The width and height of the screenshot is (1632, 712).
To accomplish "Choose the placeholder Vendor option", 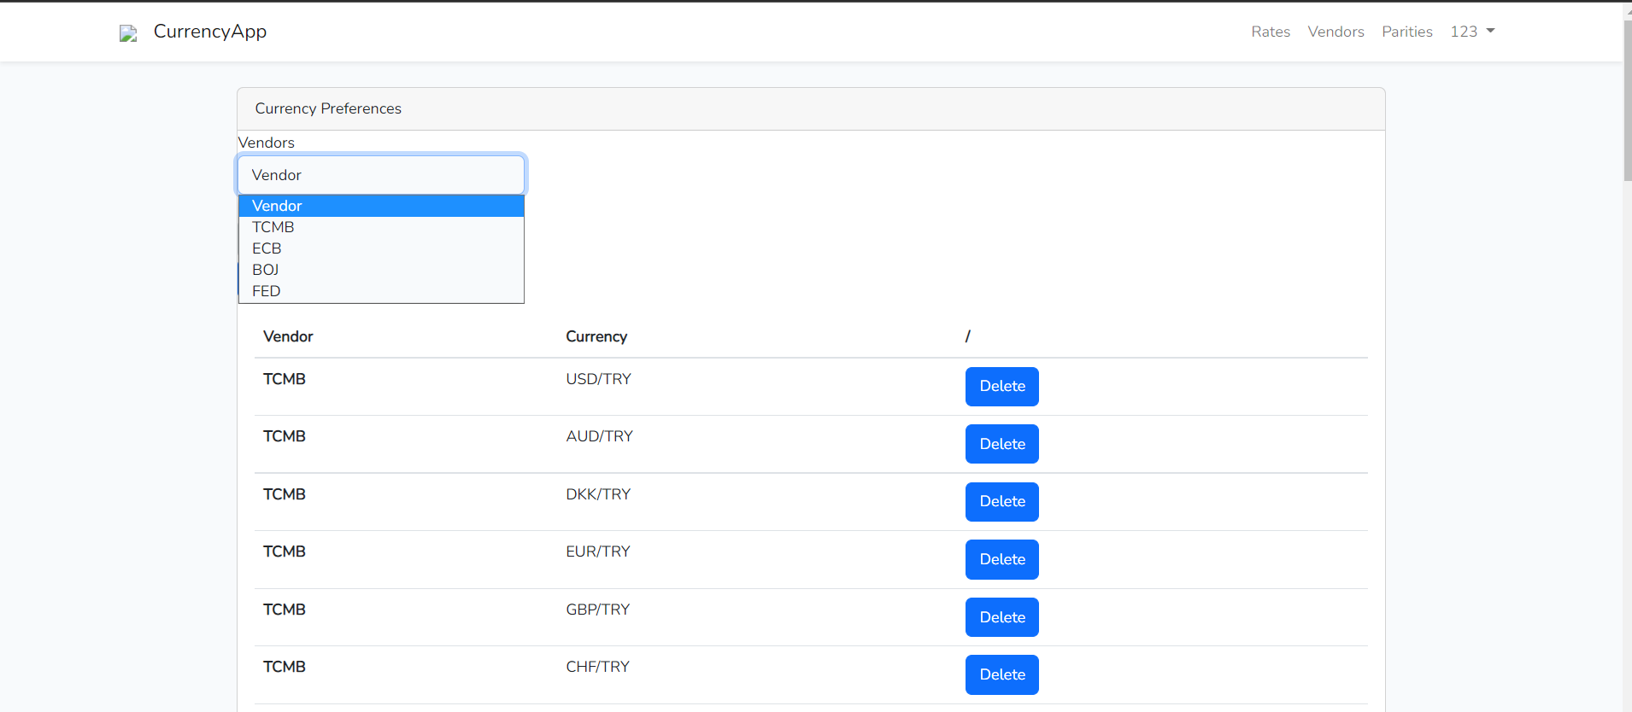I will [x=381, y=206].
